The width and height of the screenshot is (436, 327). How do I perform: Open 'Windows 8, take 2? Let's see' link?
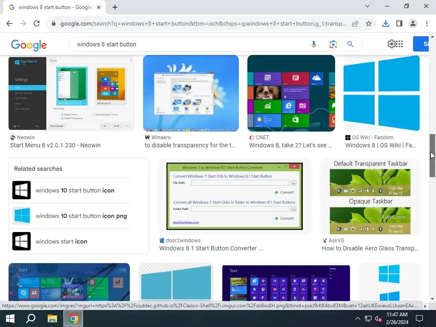pyautogui.click(x=290, y=146)
